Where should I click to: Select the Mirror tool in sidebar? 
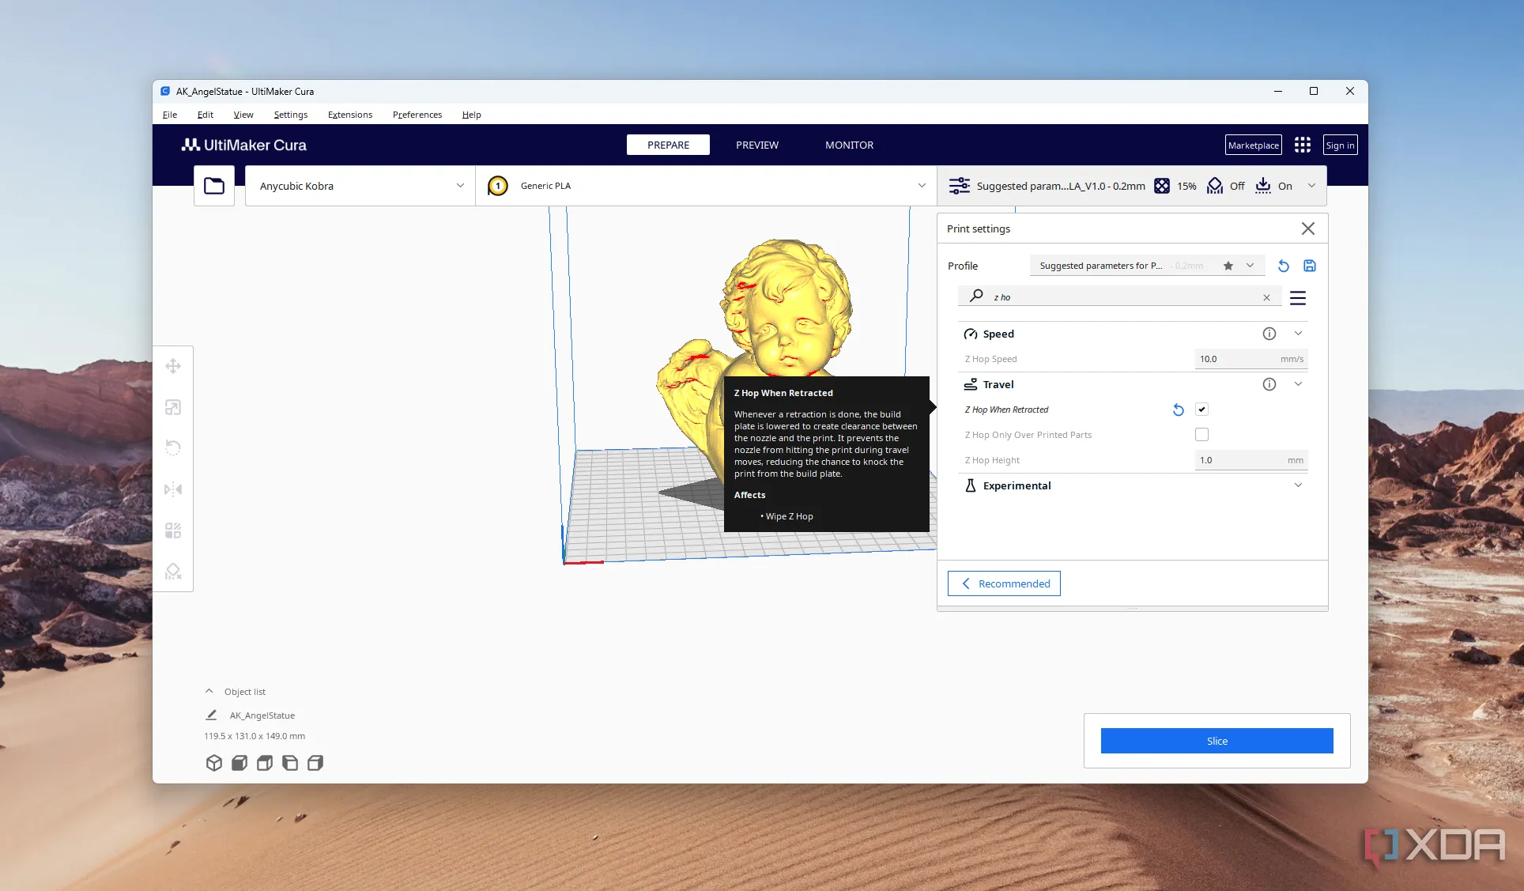click(x=173, y=489)
